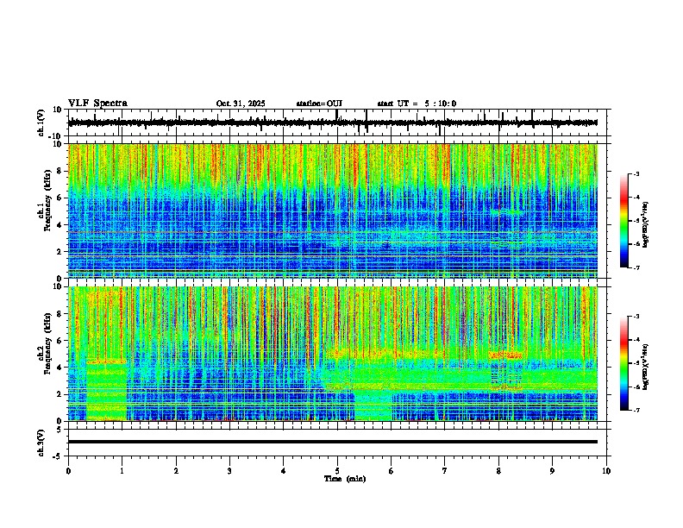Click time axis tick label "10"
This screenshot has height=528, width=683.
pyautogui.click(x=606, y=471)
